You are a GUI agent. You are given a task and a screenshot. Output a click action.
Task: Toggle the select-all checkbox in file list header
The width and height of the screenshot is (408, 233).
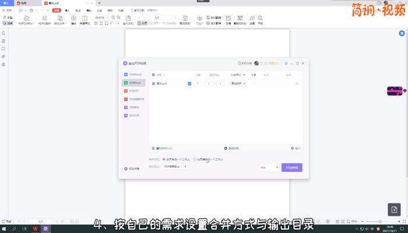point(153,75)
